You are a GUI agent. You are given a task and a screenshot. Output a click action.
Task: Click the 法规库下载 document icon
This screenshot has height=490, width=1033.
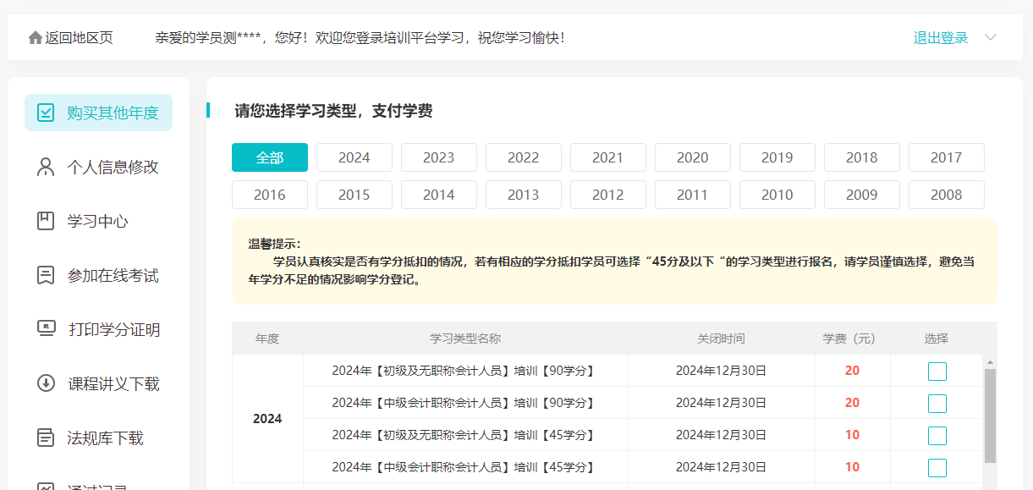click(46, 438)
